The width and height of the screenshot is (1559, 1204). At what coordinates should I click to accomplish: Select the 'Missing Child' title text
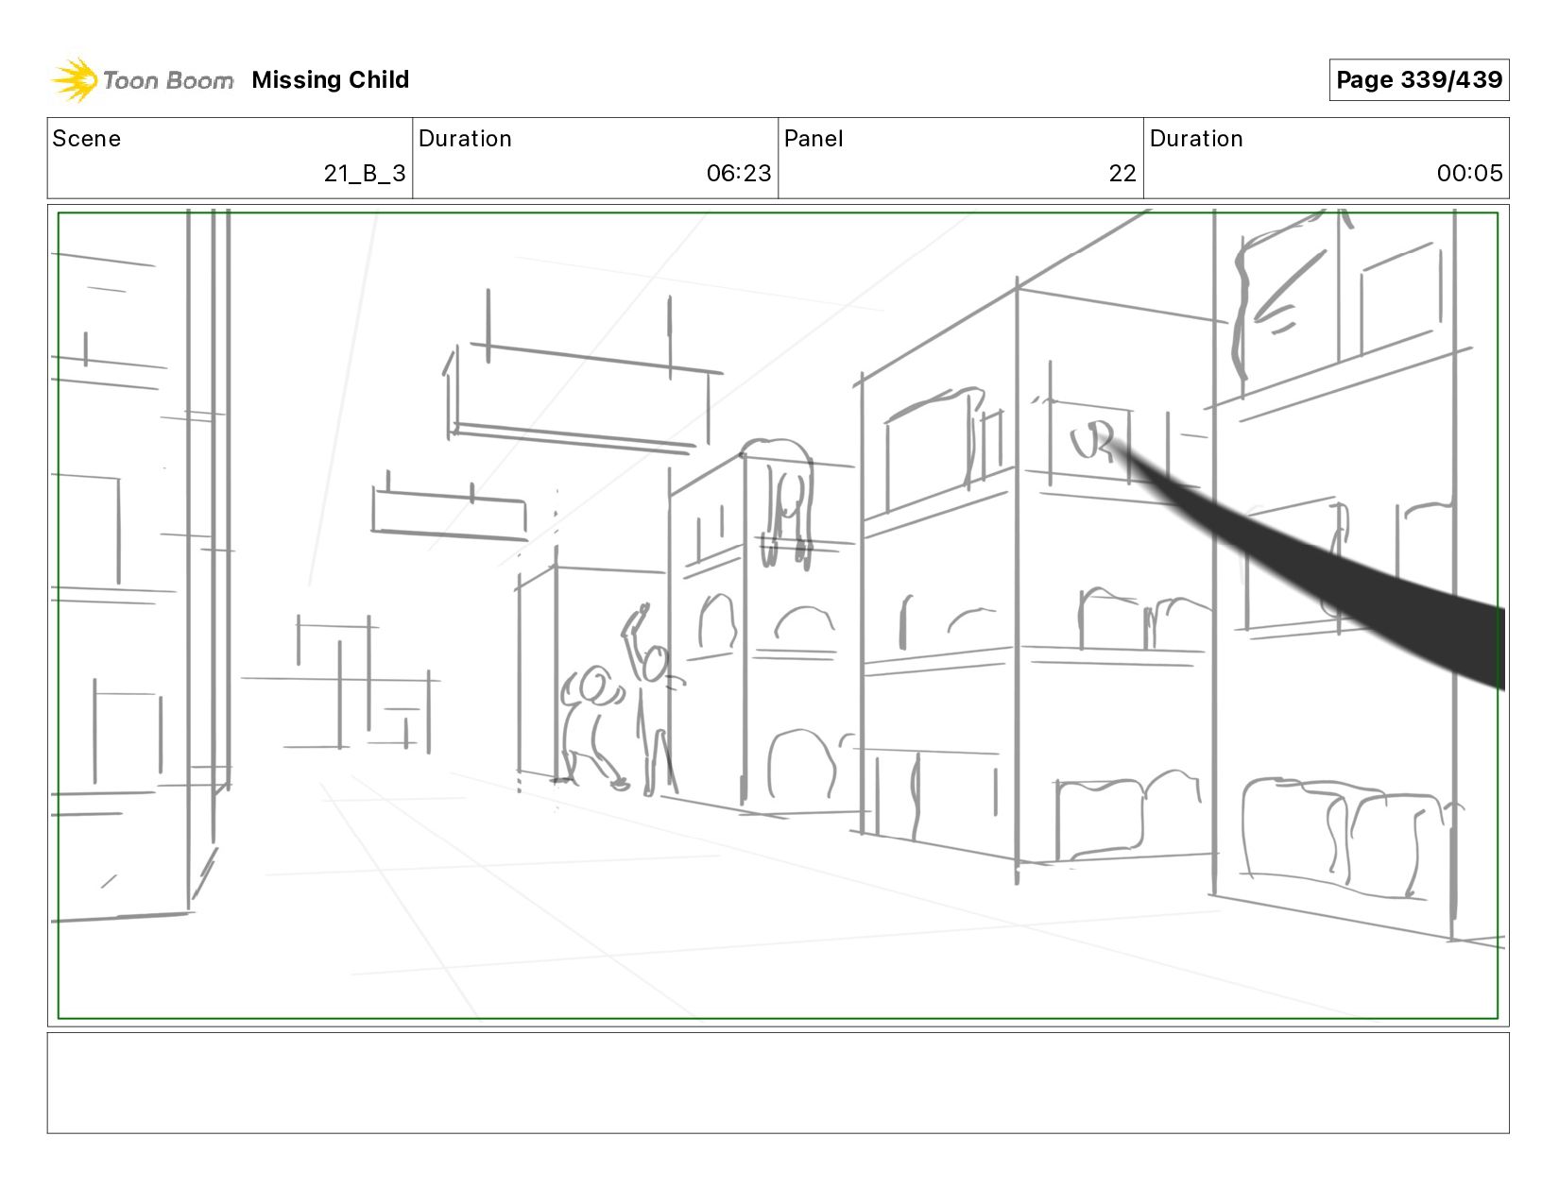click(331, 79)
